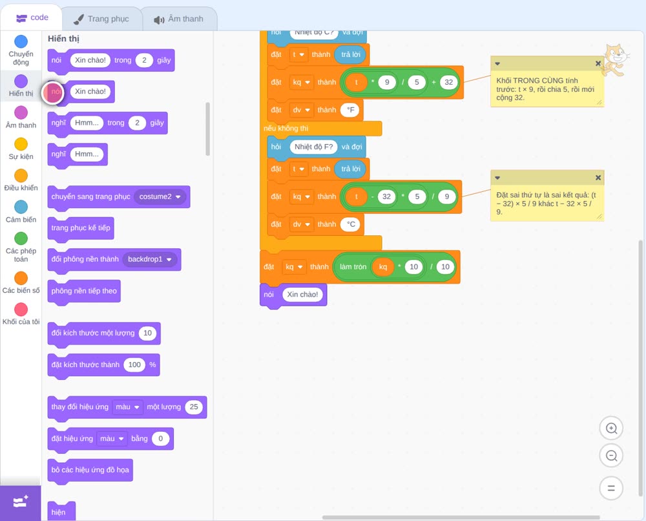Click the "Hiển thị" palette heading

[x=63, y=39]
